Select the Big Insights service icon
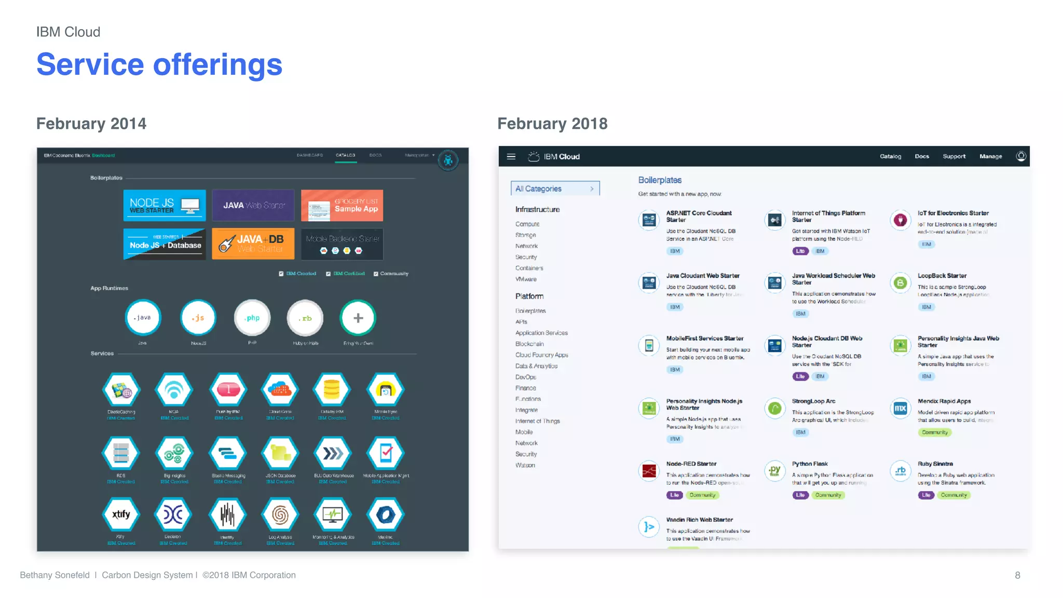1063x598 pixels. point(174,453)
